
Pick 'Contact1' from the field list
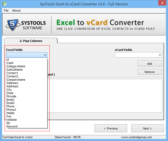pyautogui.click(x=27, y=73)
